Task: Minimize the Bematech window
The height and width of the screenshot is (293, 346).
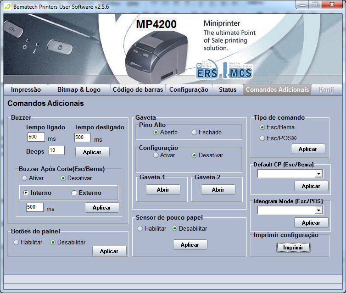Action: pyautogui.click(x=302, y=5)
